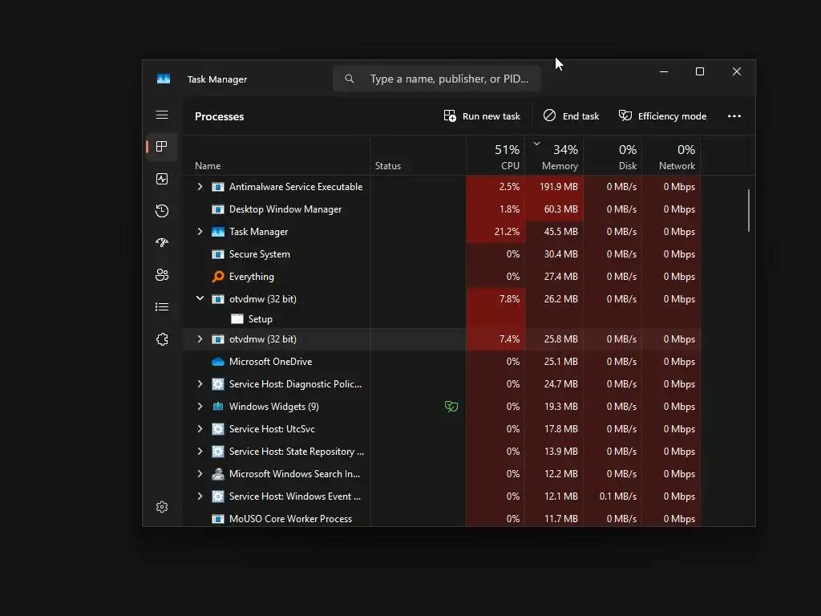Click the 191.9 MB memory value
This screenshot has height=616, width=821.
pos(559,187)
